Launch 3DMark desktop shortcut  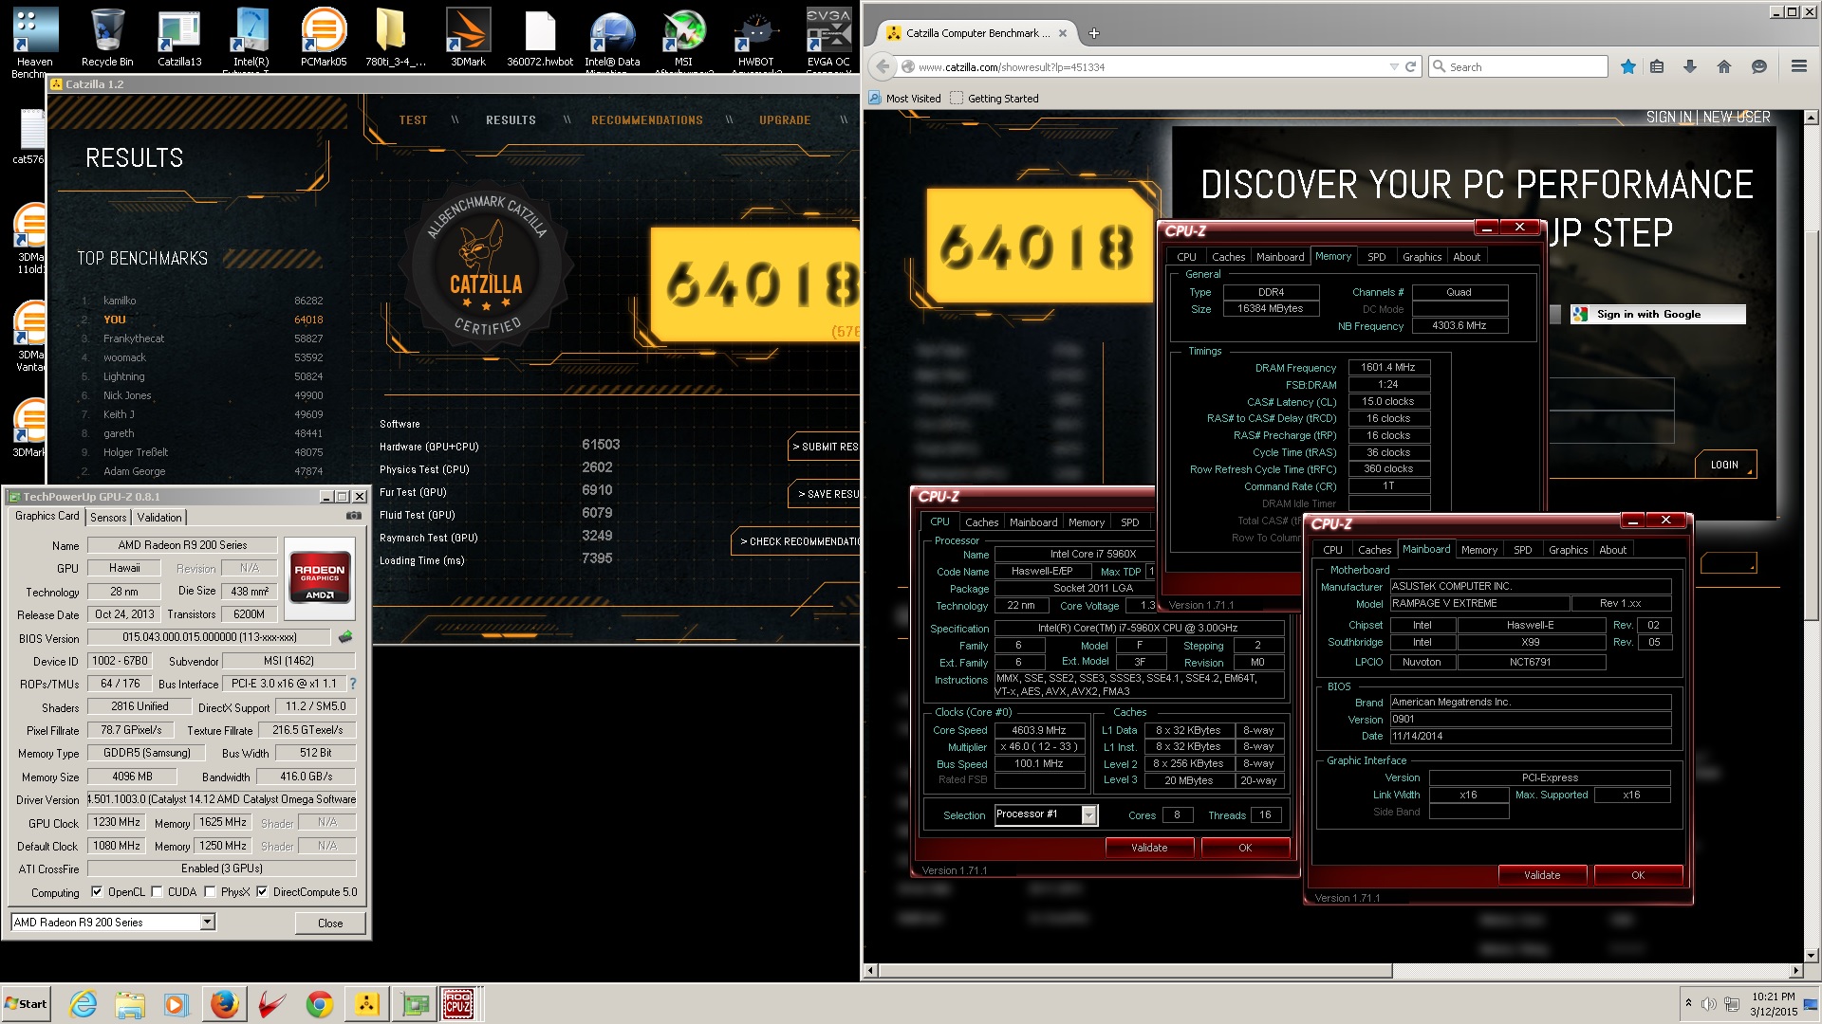click(x=468, y=38)
